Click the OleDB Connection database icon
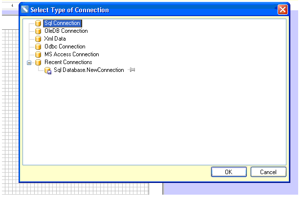The height and width of the screenshot is (202, 305). pyautogui.click(x=38, y=31)
